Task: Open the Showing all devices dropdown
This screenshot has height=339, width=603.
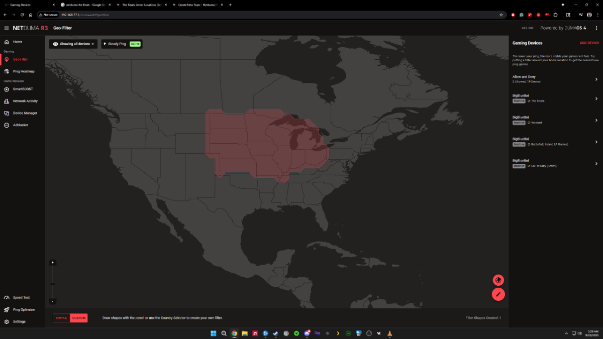Action: pos(73,44)
